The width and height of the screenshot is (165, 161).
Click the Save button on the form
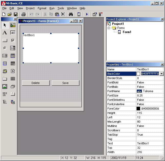tap(65, 83)
